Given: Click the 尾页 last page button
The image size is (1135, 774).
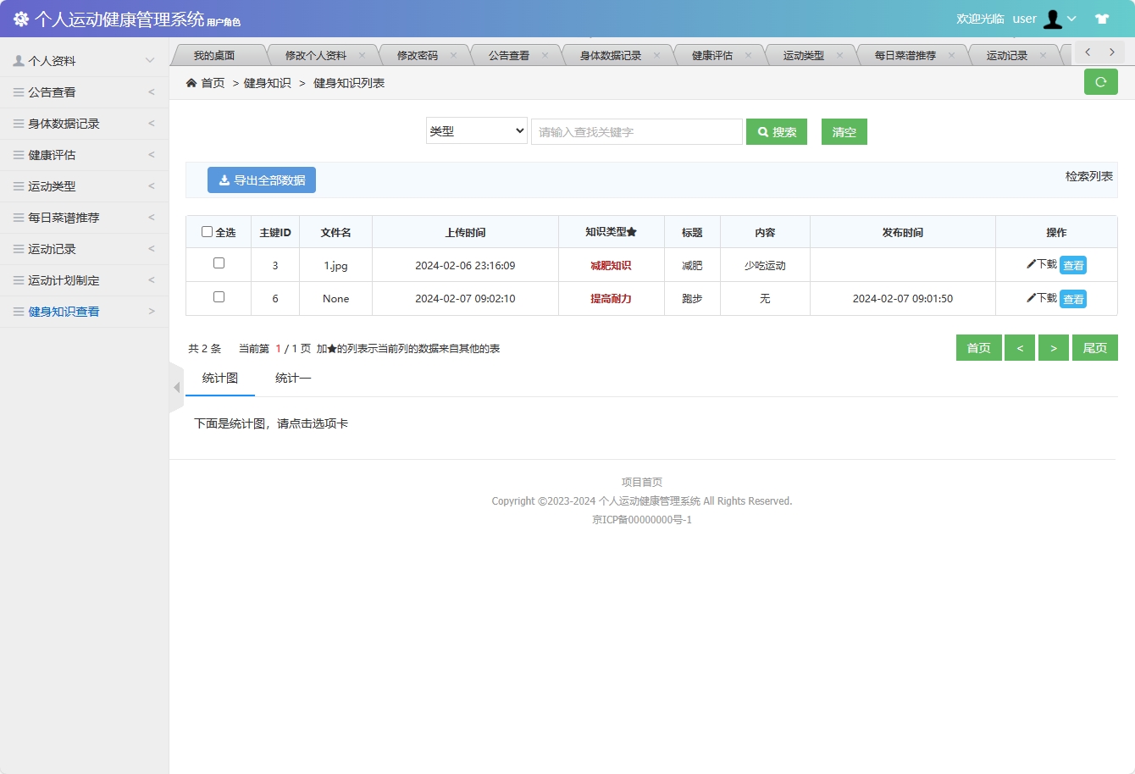Looking at the screenshot, I should [x=1094, y=347].
